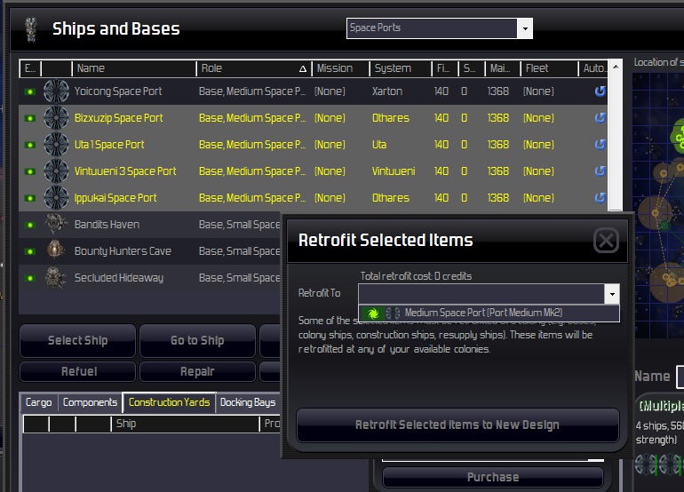Open the Space Ports filter dropdown
This screenshot has height=492, width=684.
click(x=525, y=28)
